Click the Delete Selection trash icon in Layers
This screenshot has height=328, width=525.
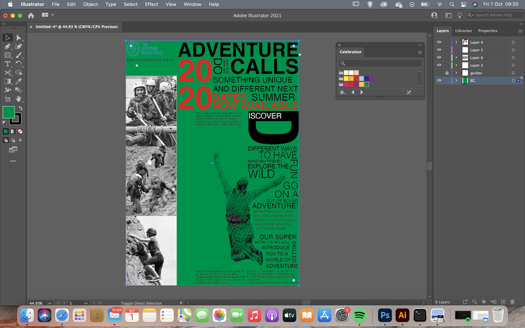click(513, 302)
